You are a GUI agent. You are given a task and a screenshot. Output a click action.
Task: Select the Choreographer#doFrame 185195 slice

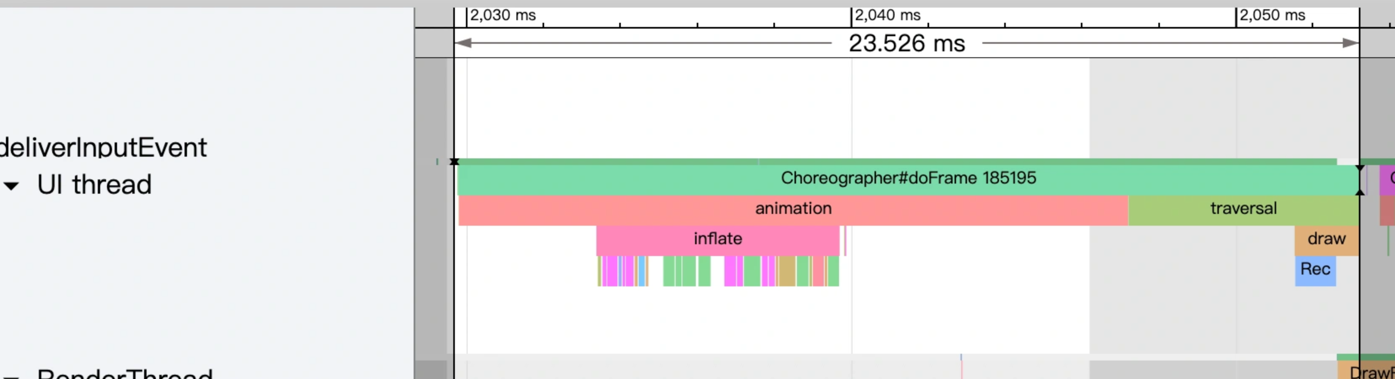pyautogui.click(x=908, y=179)
